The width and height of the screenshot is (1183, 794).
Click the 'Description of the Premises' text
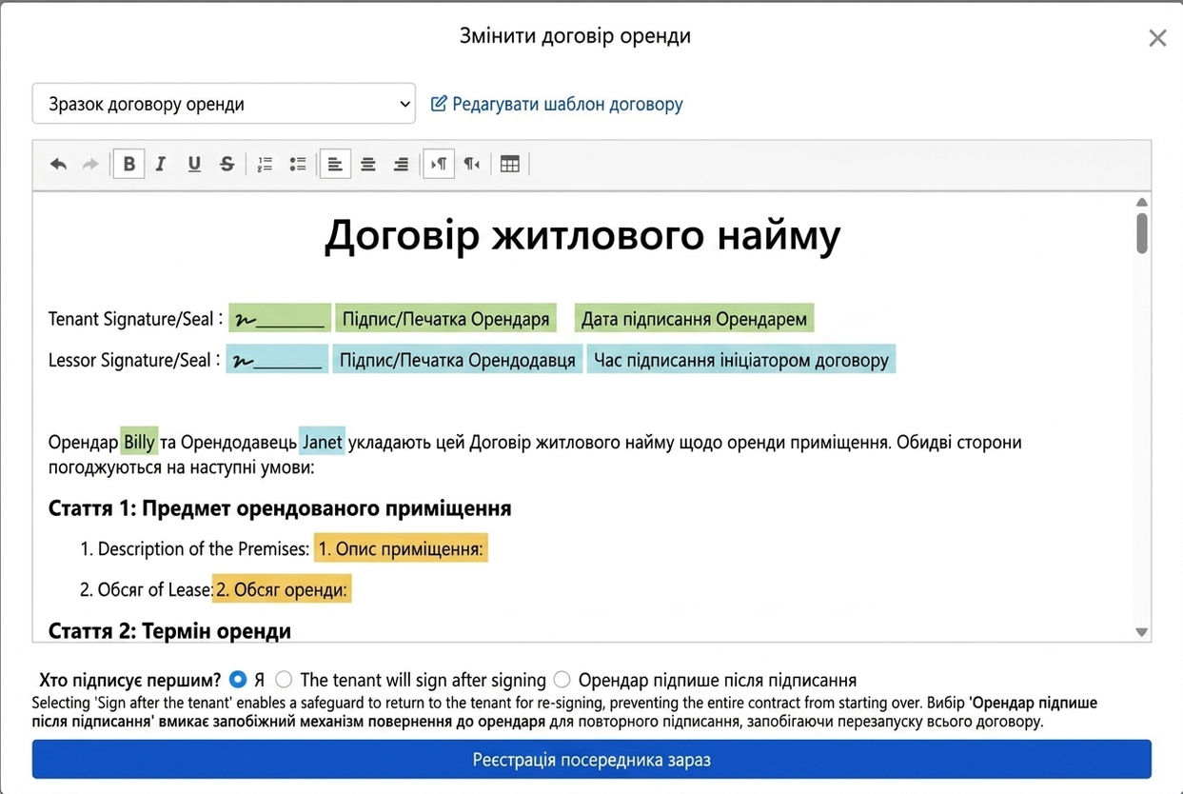point(202,548)
